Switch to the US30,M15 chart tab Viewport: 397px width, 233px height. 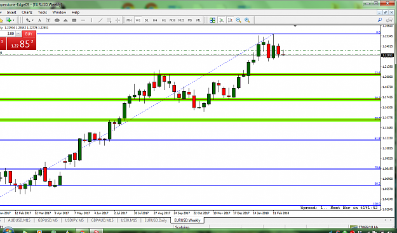click(x=129, y=220)
